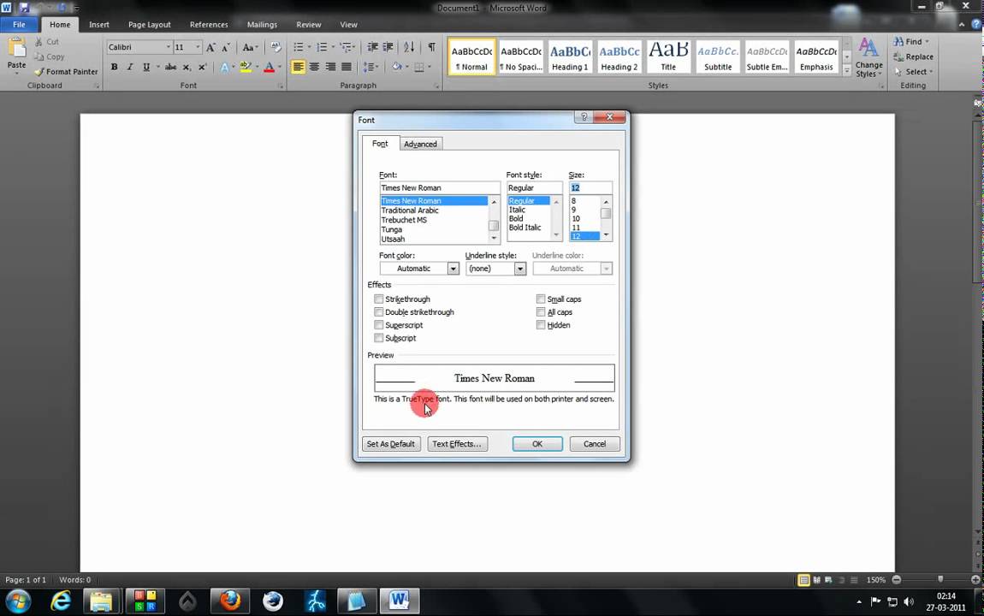984x616 pixels.
Task: Enable the All caps checkbox
Action: tap(540, 311)
